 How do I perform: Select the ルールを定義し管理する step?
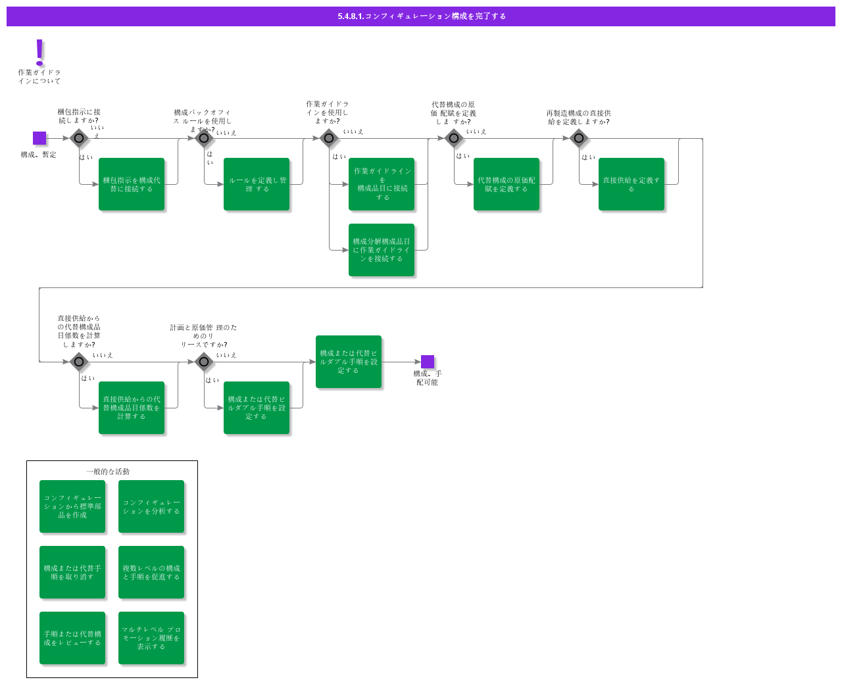257,184
